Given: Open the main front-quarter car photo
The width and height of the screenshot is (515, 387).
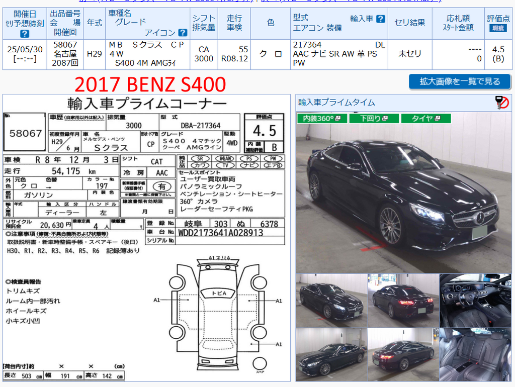Looking at the screenshot, I should (404, 192).
